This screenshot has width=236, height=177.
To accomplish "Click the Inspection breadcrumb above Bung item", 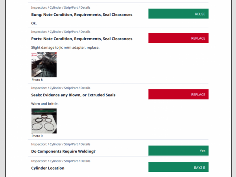I will (61, 7).
